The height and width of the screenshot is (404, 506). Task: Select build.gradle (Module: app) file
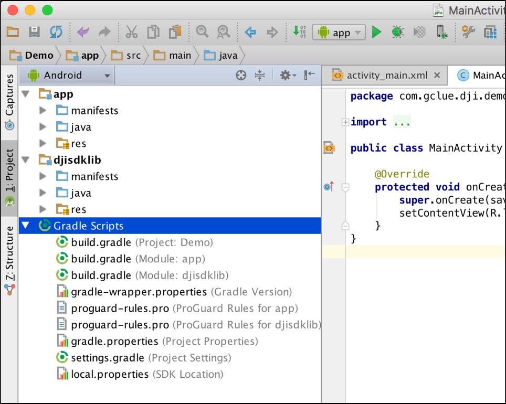101,259
